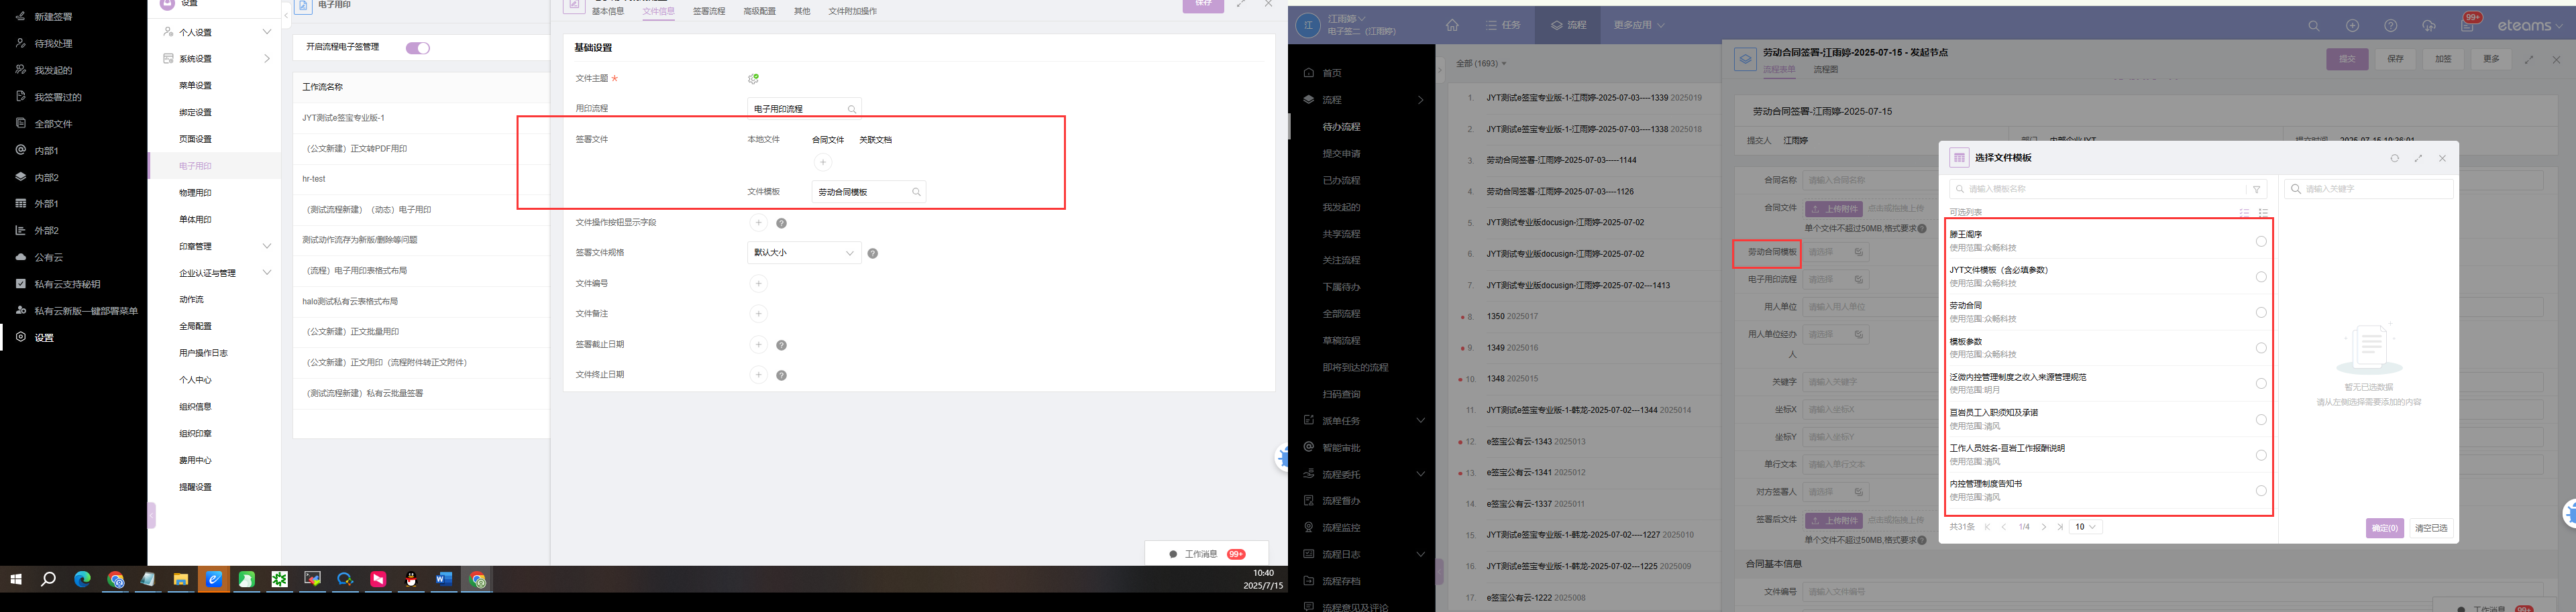Expand 印章管理 submenu
Image resolution: width=2576 pixels, height=612 pixels.
[267, 246]
